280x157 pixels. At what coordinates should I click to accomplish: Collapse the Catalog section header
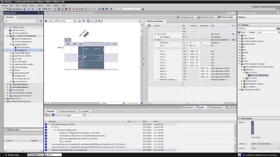[239, 25]
